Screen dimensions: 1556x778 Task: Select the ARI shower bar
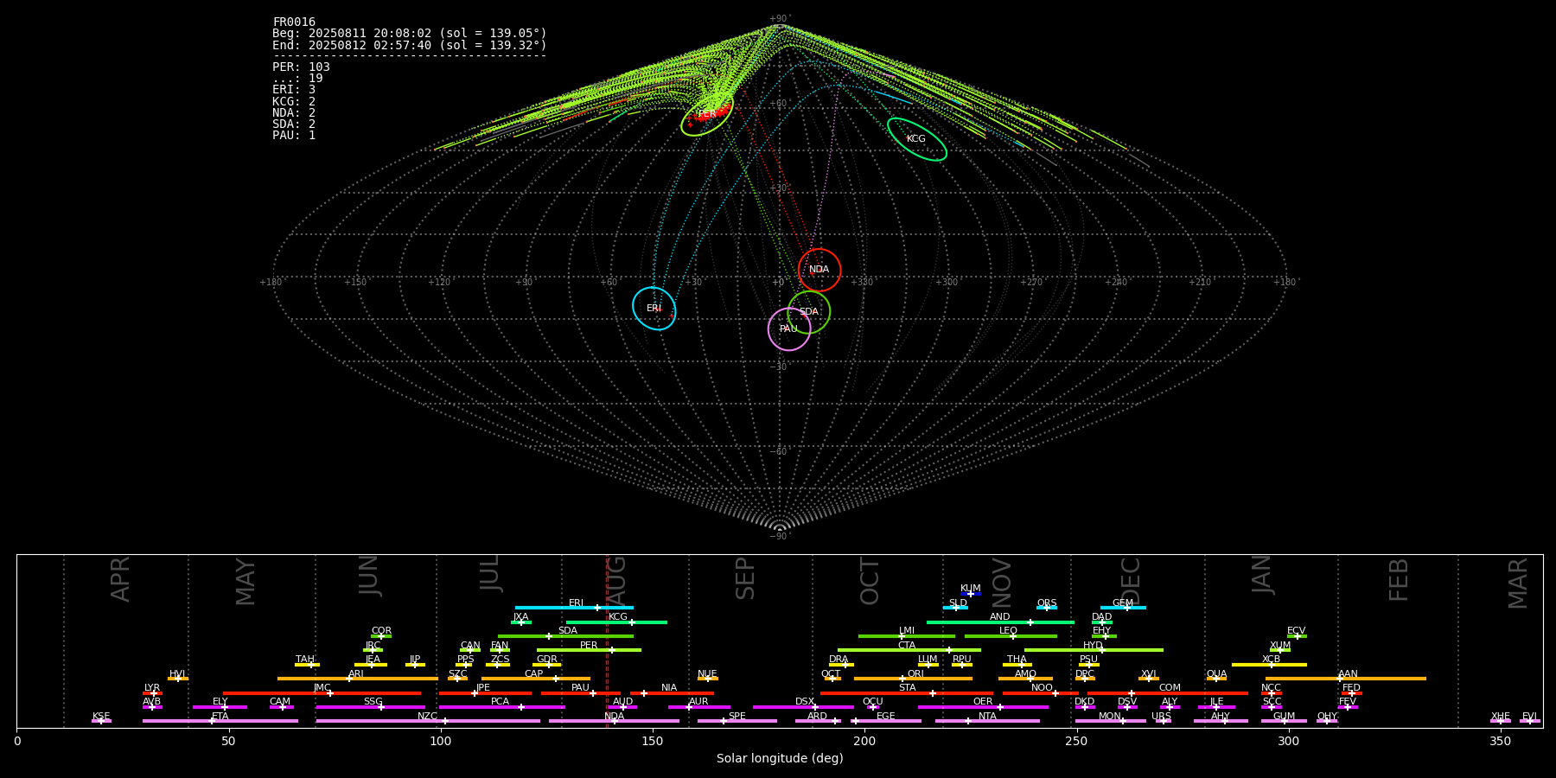[358, 679]
